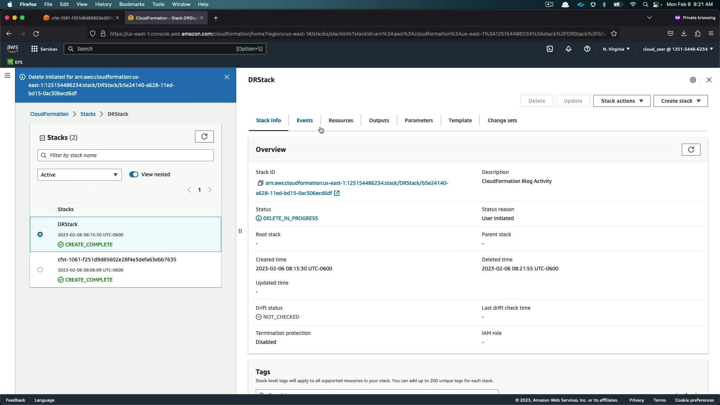Select the cfst-1061 stack radio button
This screenshot has width=720, height=405.
coord(40,270)
